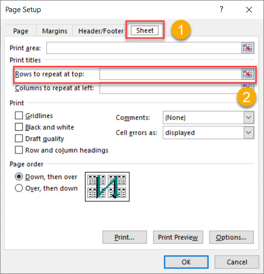
Task: Check the Black and white option
Action: [x=19, y=127]
